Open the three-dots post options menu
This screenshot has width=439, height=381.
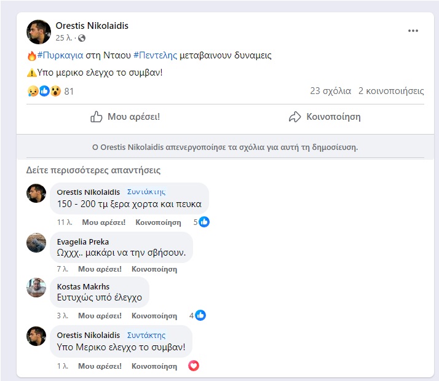click(x=413, y=31)
